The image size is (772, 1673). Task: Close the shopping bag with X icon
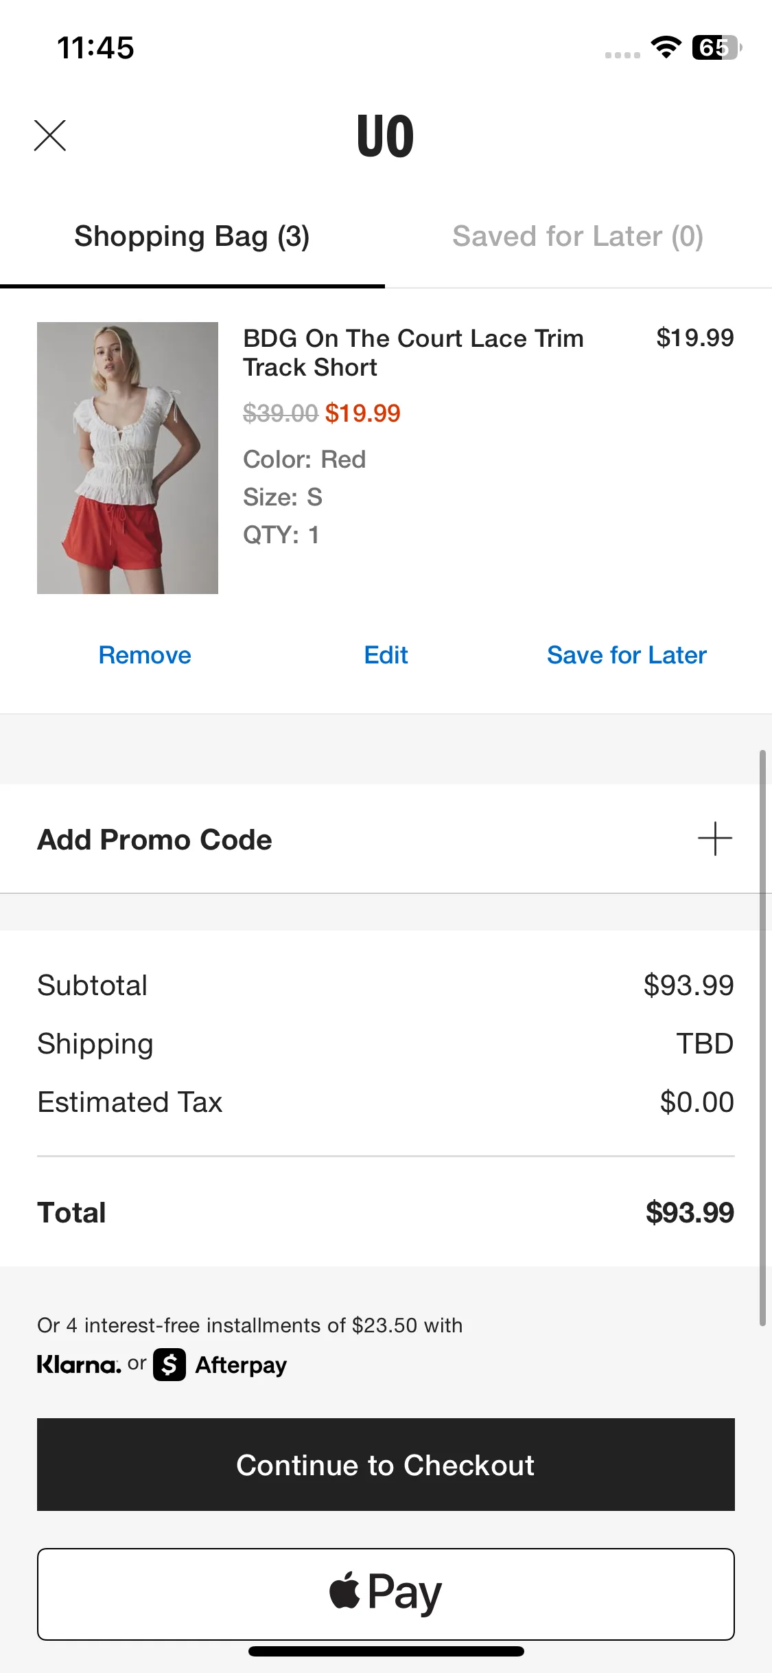50,135
